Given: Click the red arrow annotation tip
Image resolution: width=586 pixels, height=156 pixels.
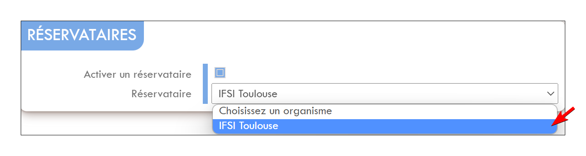Looking at the screenshot, I should [x=553, y=125].
